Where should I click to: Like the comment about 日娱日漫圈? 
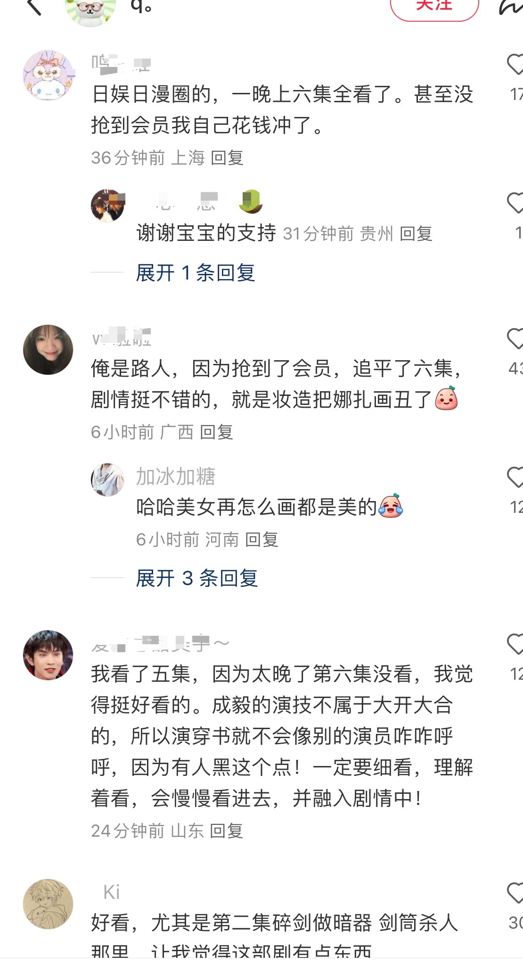(x=515, y=65)
